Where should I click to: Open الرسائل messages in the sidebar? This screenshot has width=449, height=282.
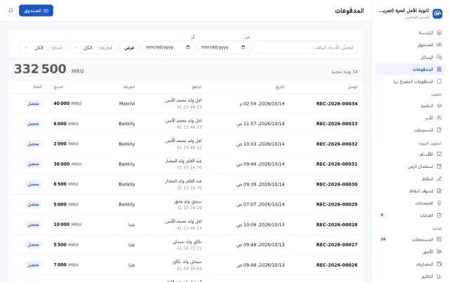(x=410, y=57)
